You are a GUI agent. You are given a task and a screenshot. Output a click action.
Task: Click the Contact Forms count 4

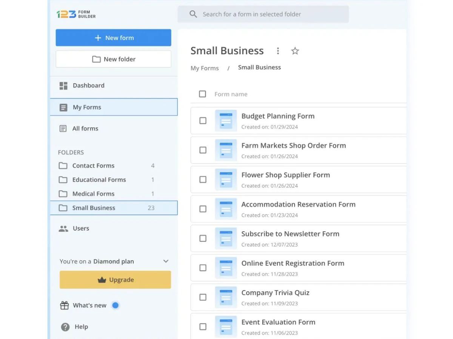pyautogui.click(x=153, y=166)
